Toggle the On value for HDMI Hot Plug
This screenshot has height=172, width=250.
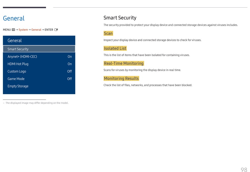click(69, 64)
